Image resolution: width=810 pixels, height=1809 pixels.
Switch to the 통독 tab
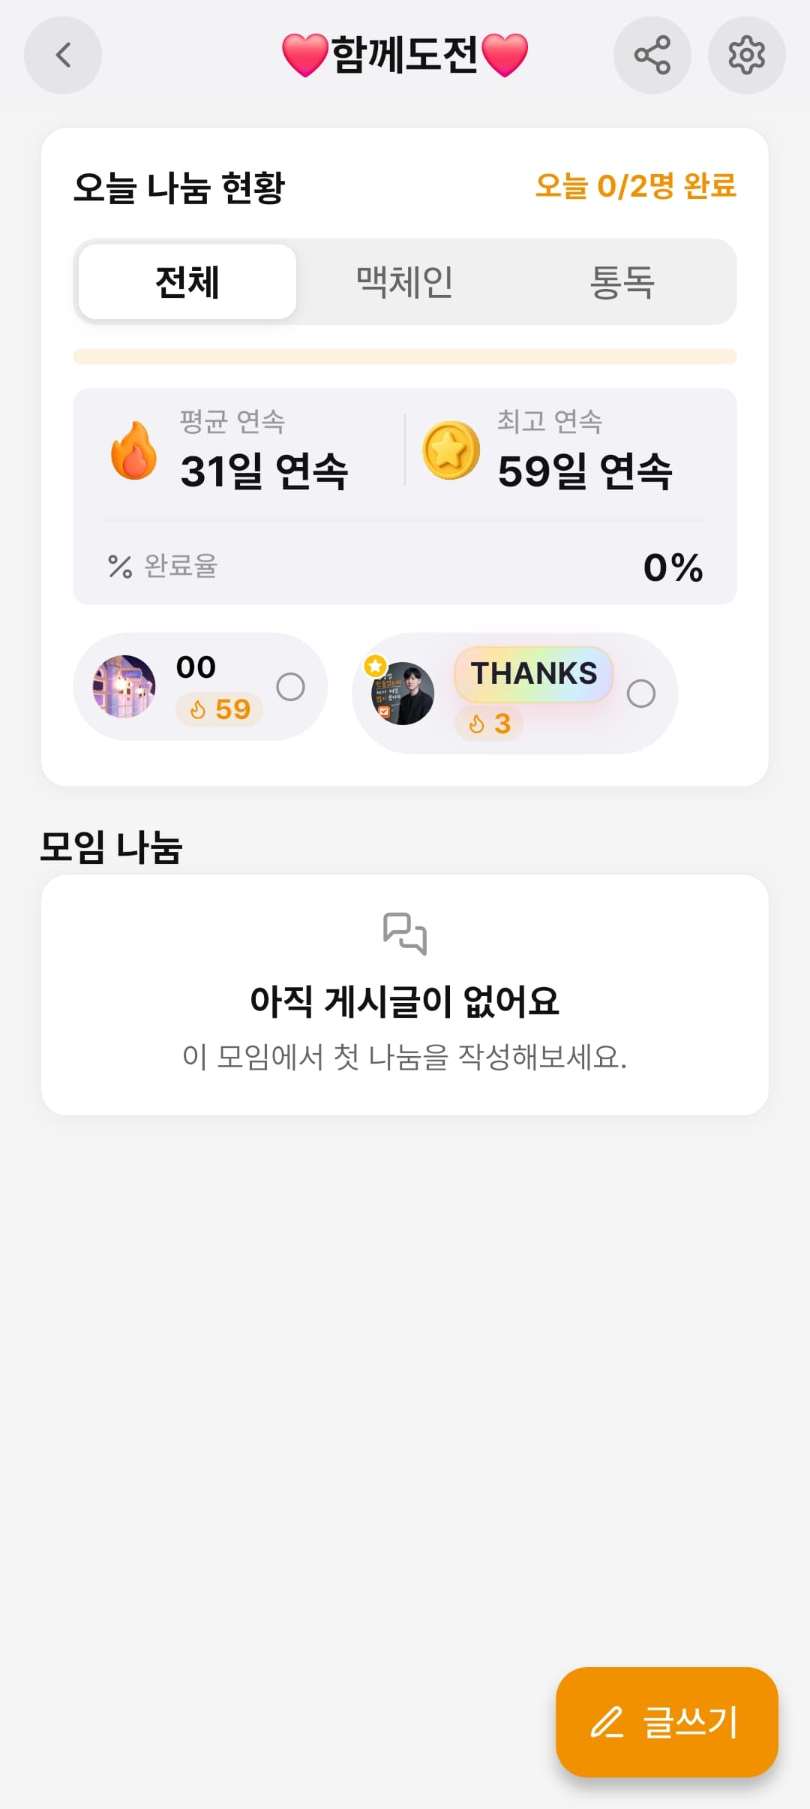(622, 282)
